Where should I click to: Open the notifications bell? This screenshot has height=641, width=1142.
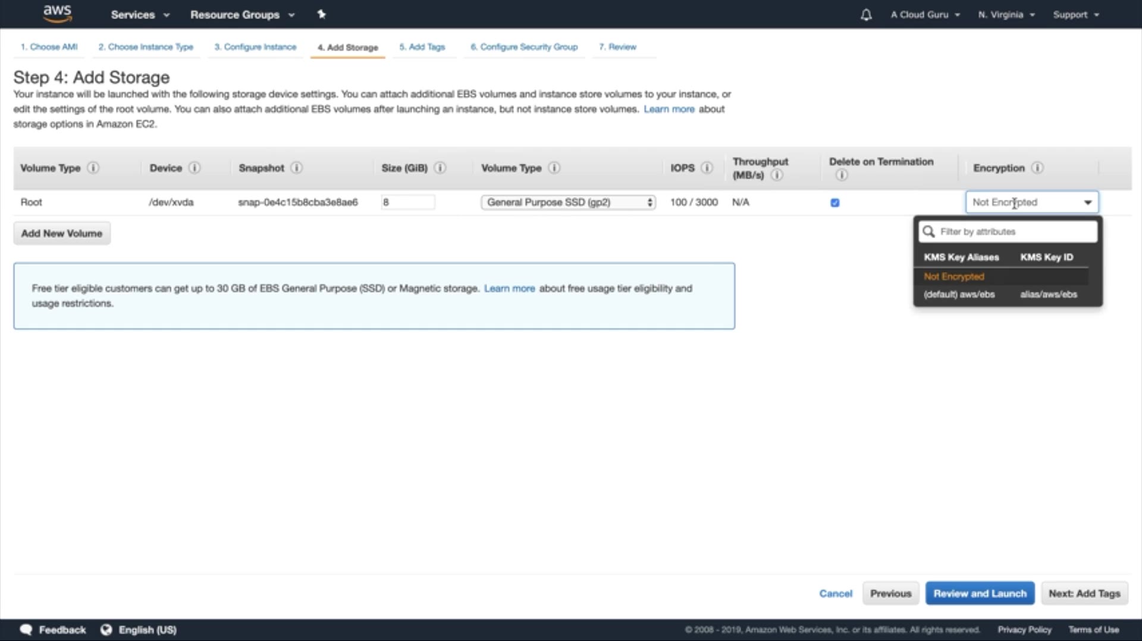[x=866, y=15]
